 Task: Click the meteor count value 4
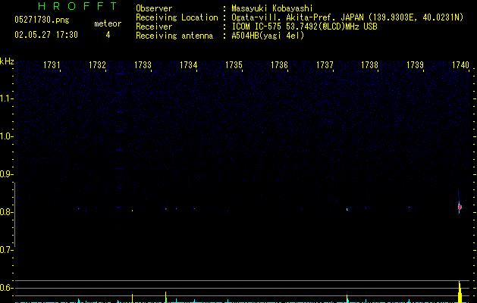pos(108,35)
